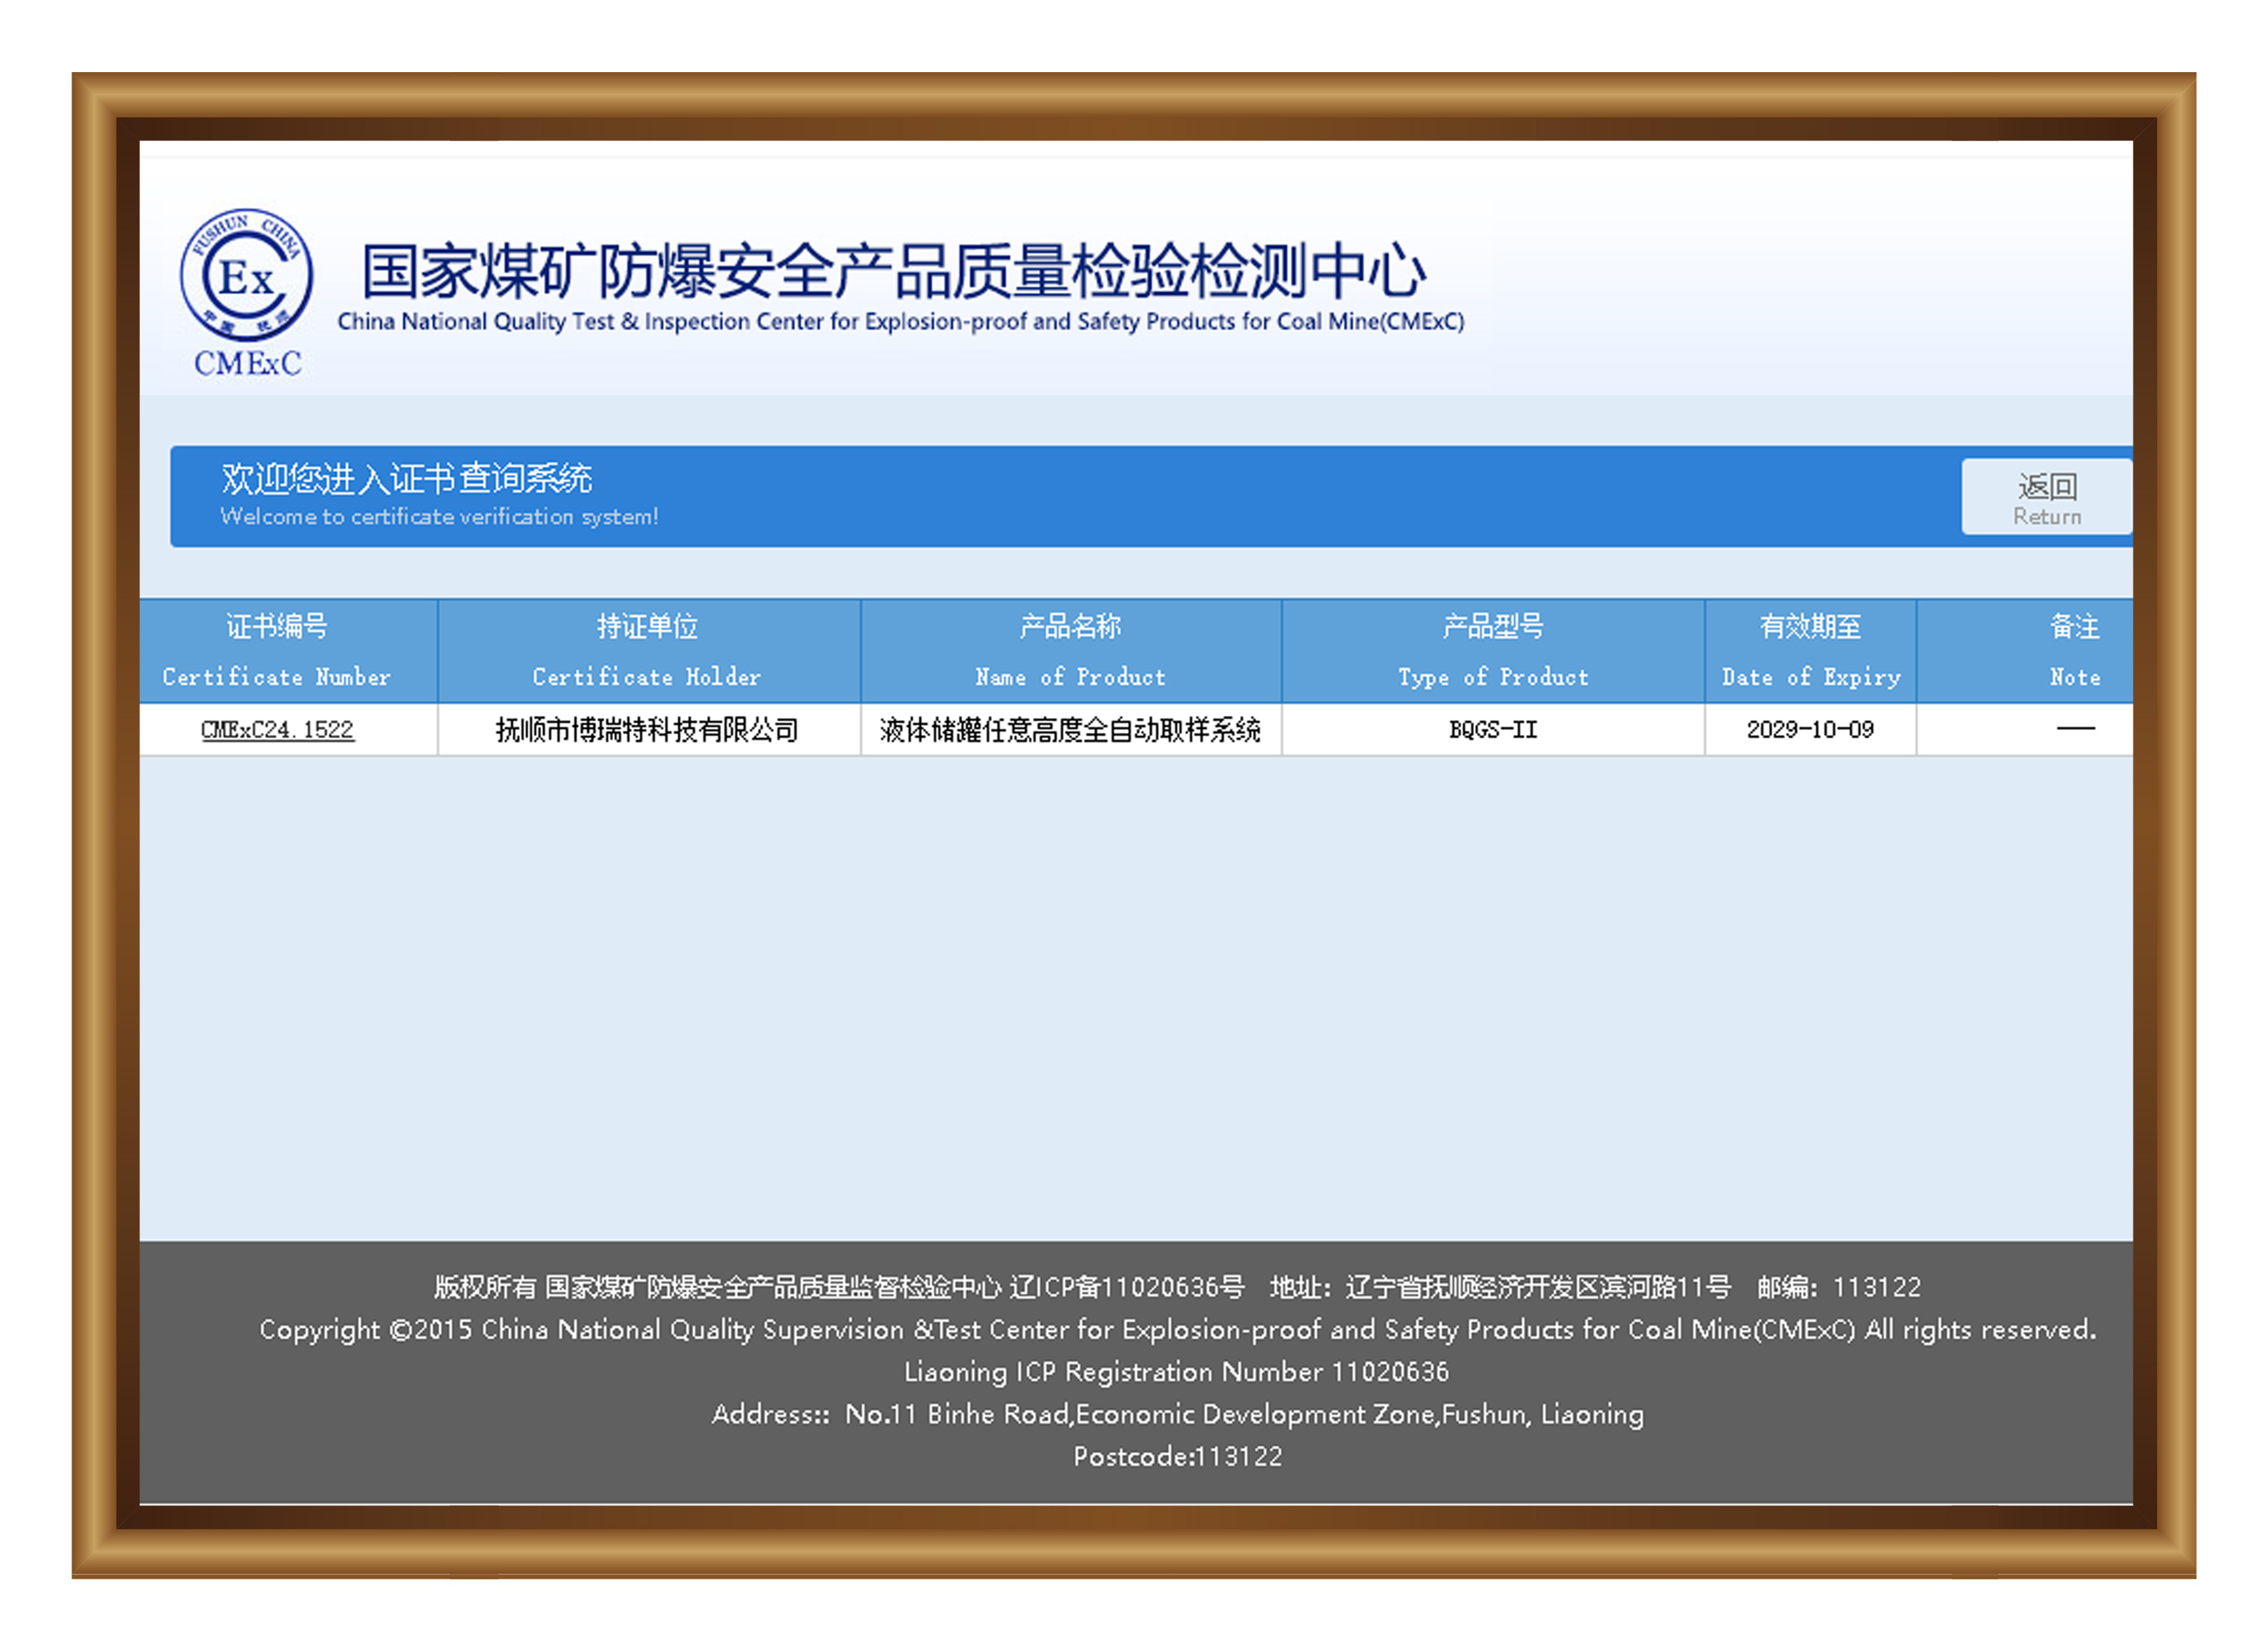Screen dimensions: 2268x1646
Task: Open certificate number CMExC24.1522 link
Action: (277, 730)
